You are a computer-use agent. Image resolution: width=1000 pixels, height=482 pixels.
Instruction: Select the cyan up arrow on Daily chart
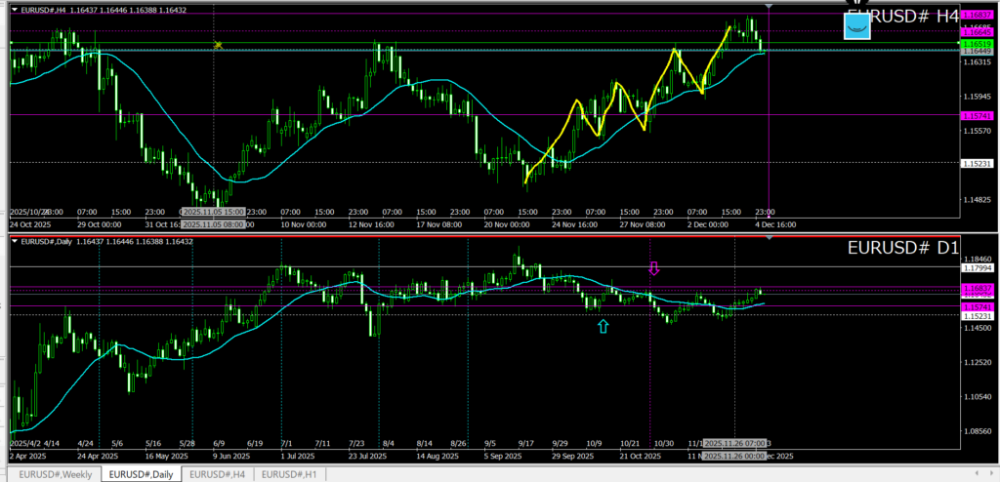click(603, 327)
